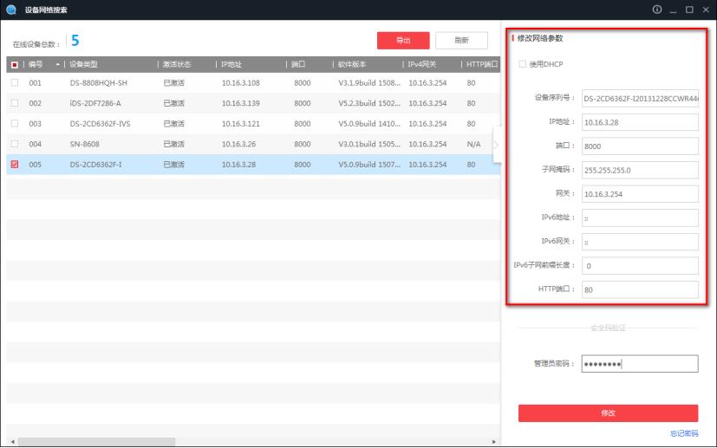717x448 pixels.
Task: Click the info icon in title bar
Action: pyautogui.click(x=658, y=10)
